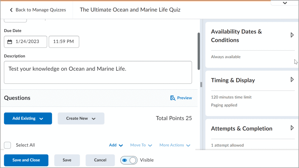Click inside the quiz Description field
Screen dimensions: 299x168
pos(98,72)
